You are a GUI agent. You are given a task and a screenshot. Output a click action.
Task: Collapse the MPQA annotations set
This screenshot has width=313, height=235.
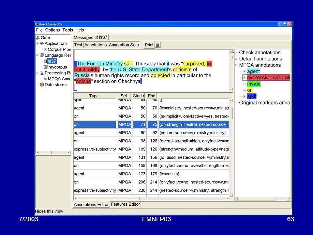[236, 65]
